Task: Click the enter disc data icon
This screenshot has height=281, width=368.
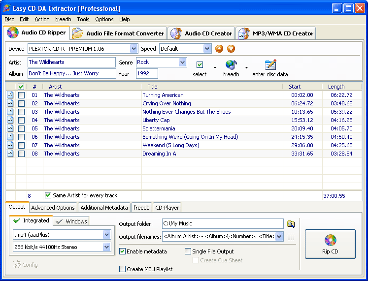Action: [x=270, y=65]
